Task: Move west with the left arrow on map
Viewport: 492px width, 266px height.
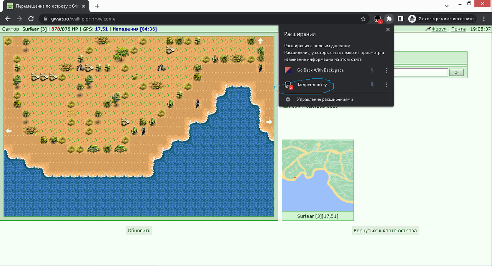Action: click(8, 131)
